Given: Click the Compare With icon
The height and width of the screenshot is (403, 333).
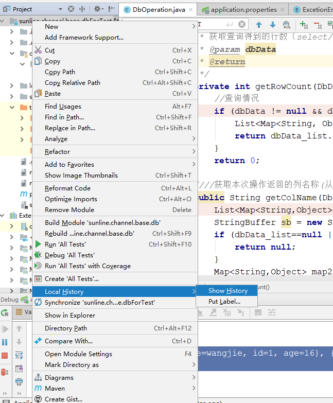Looking at the screenshot, I should tap(38, 341).
